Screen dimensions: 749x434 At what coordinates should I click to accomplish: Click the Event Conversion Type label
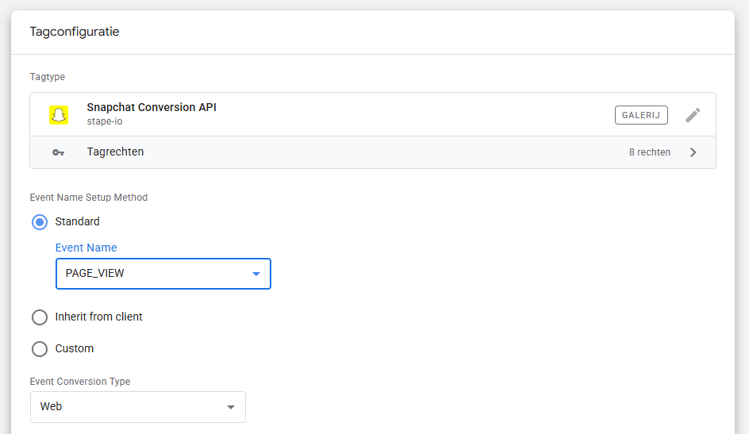pyautogui.click(x=80, y=382)
